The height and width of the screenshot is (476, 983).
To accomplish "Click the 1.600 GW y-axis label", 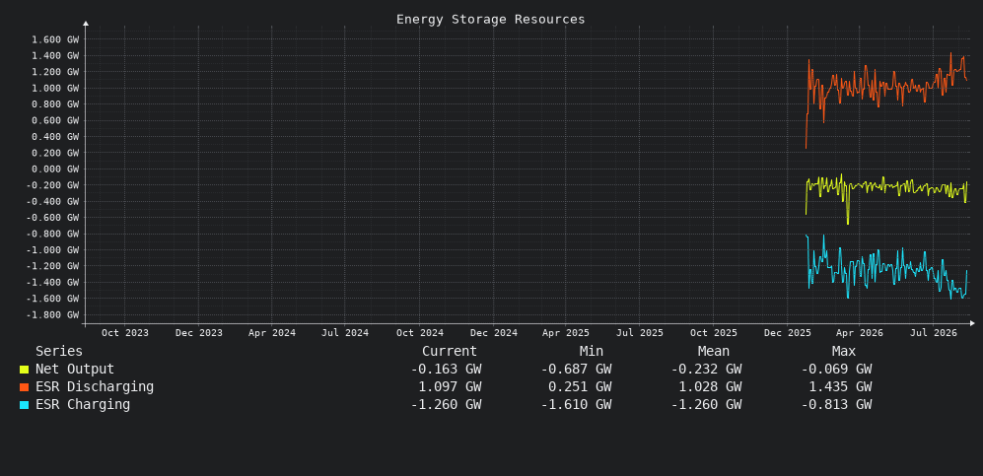I will pyautogui.click(x=56, y=39).
